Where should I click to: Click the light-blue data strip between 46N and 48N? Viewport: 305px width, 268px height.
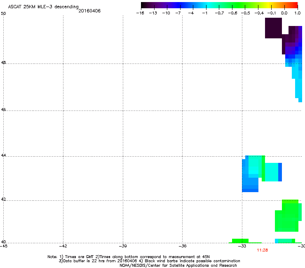point(298,84)
